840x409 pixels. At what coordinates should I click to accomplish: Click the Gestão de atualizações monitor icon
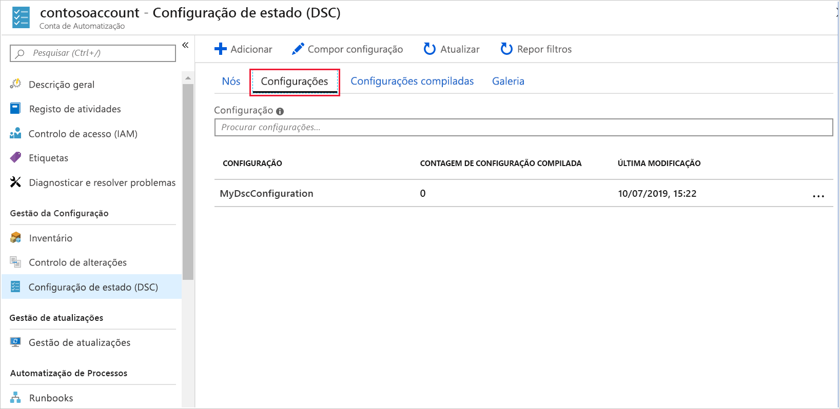tap(15, 342)
